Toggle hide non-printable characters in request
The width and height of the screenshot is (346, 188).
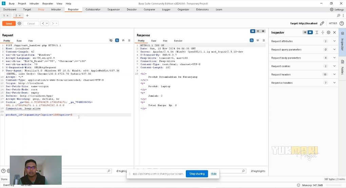pos(111,40)
